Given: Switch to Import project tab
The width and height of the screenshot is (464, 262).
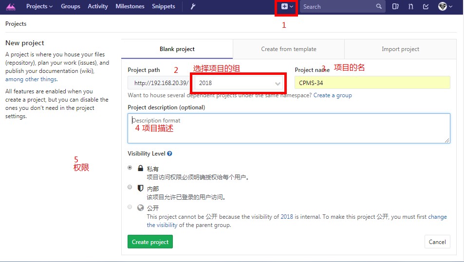Looking at the screenshot, I should pos(400,49).
